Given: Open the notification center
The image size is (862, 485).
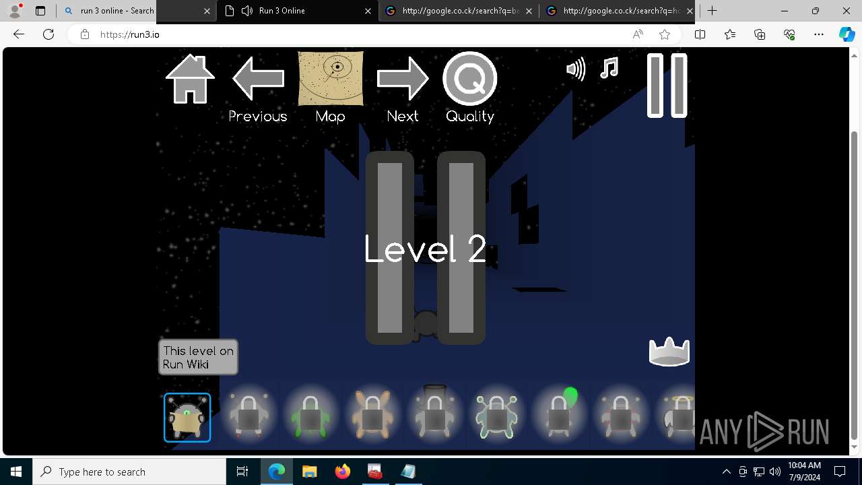Looking at the screenshot, I should (840, 472).
